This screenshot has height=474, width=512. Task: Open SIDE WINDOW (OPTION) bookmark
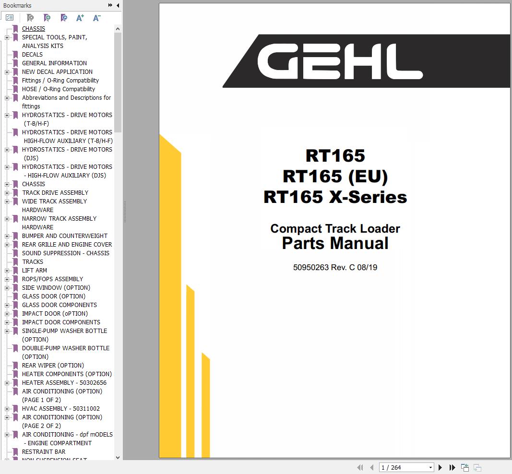(56, 287)
